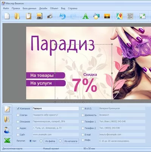Image resolution: width=151 pixels, height=152 pixels.
Task: Click the Новый проект status bar entry
Action: click(51, 149)
